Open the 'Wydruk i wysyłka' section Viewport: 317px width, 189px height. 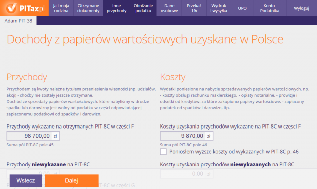tap(219, 8)
